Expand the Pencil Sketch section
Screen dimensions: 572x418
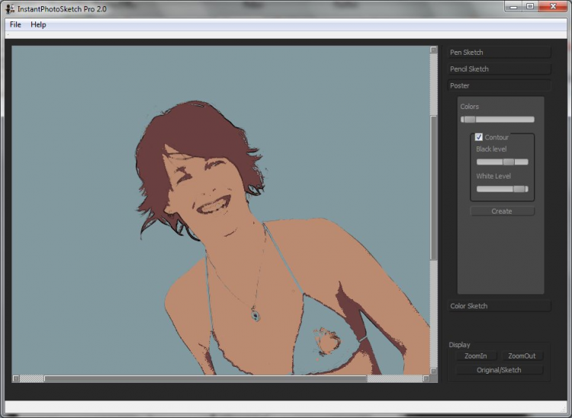(x=499, y=69)
